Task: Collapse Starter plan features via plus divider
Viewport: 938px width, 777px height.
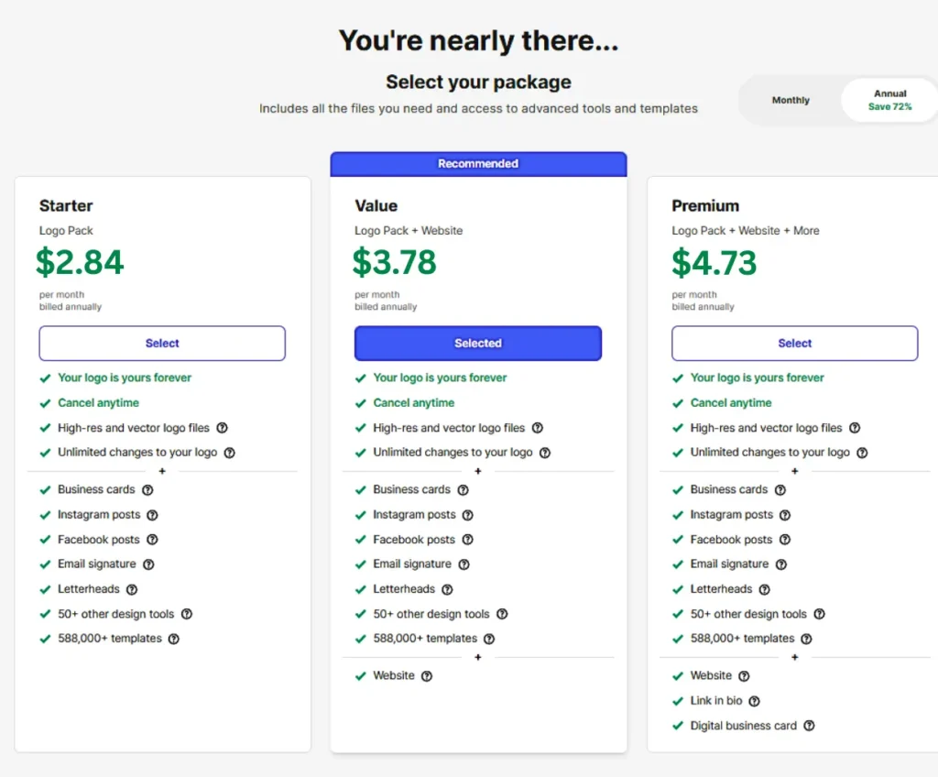Action: click(162, 471)
